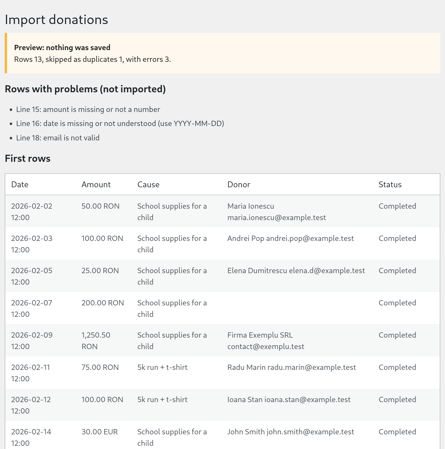Select the date cell "2026-02-07 12:00"

(40, 308)
